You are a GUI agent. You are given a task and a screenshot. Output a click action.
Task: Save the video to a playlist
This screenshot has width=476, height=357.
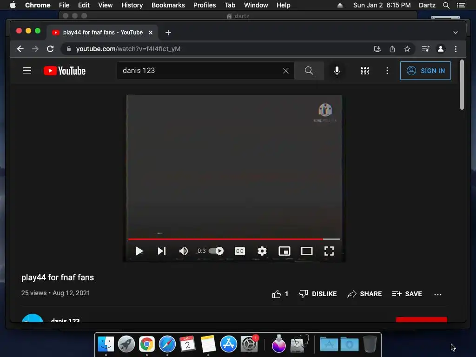coord(407,294)
